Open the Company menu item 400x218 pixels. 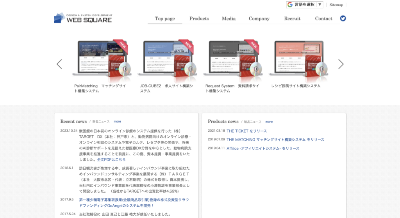coord(259,19)
